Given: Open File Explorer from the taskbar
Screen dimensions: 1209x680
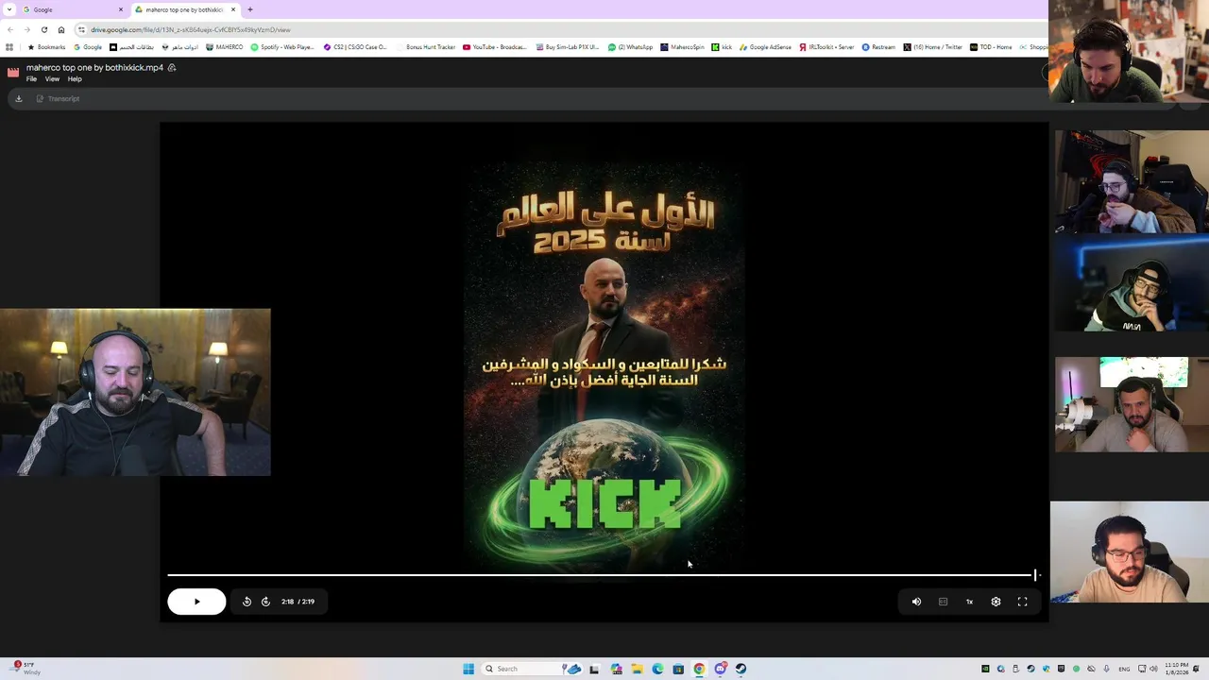Looking at the screenshot, I should point(637,669).
